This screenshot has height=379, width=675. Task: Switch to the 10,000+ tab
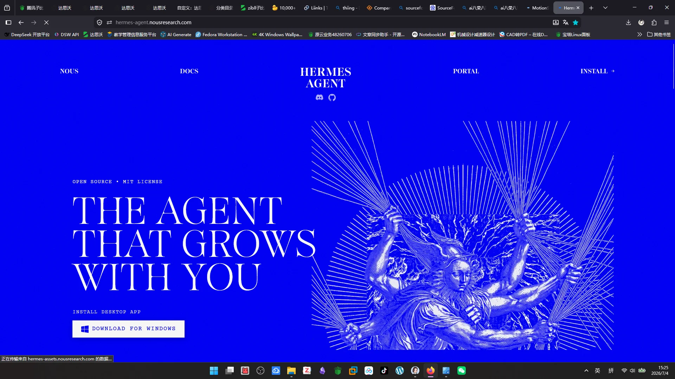pos(284,8)
